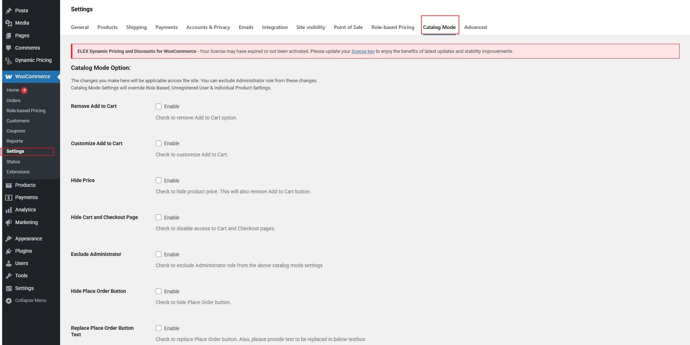Go to Customers in WooCommerce menu
The width and height of the screenshot is (690, 345).
coord(18,121)
